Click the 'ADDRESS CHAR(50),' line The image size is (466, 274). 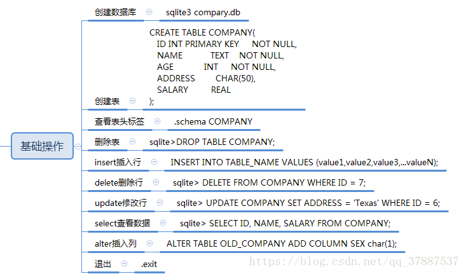click(x=206, y=78)
